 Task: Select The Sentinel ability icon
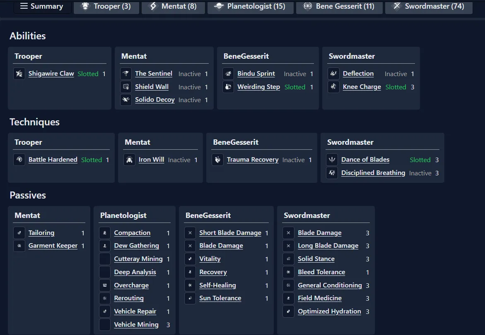(126, 74)
